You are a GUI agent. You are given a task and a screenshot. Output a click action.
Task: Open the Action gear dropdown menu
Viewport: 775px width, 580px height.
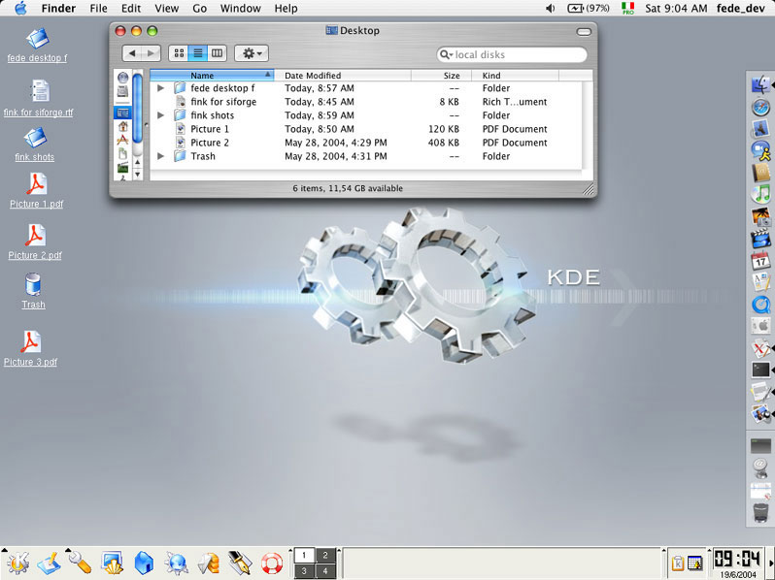(252, 53)
